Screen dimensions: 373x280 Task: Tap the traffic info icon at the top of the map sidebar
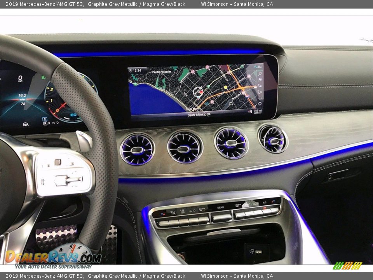point(258,66)
